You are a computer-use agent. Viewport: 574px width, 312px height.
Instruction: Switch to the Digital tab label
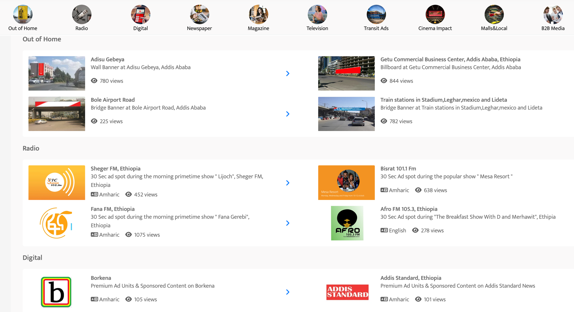click(x=141, y=28)
